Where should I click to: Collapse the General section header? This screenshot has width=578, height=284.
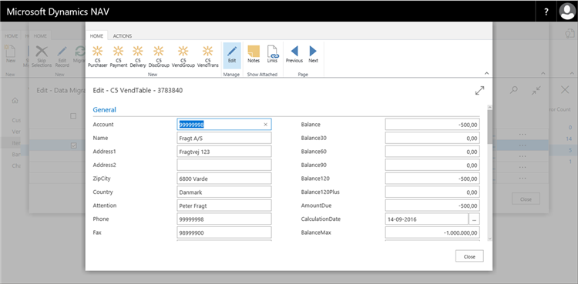(104, 110)
